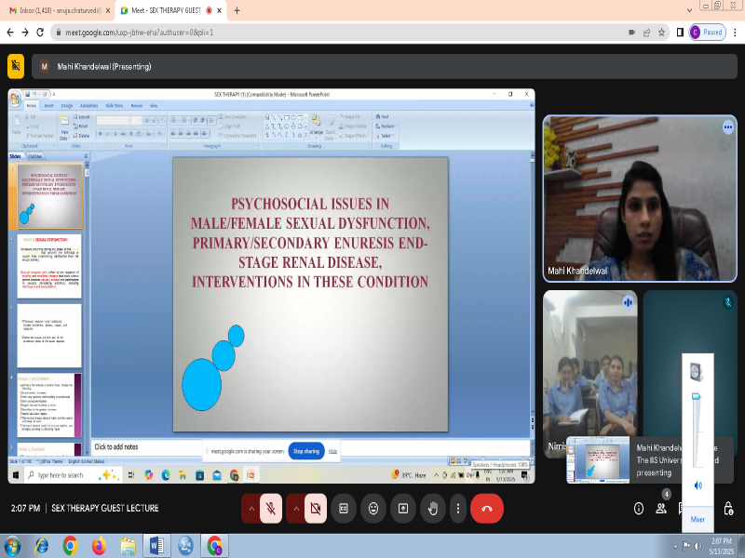Open host controls lock icon
This screenshot has width=745, height=558.
click(x=728, y=509)
